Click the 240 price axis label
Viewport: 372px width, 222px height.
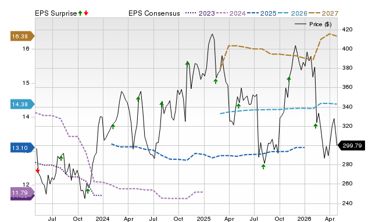coord(347,203)
